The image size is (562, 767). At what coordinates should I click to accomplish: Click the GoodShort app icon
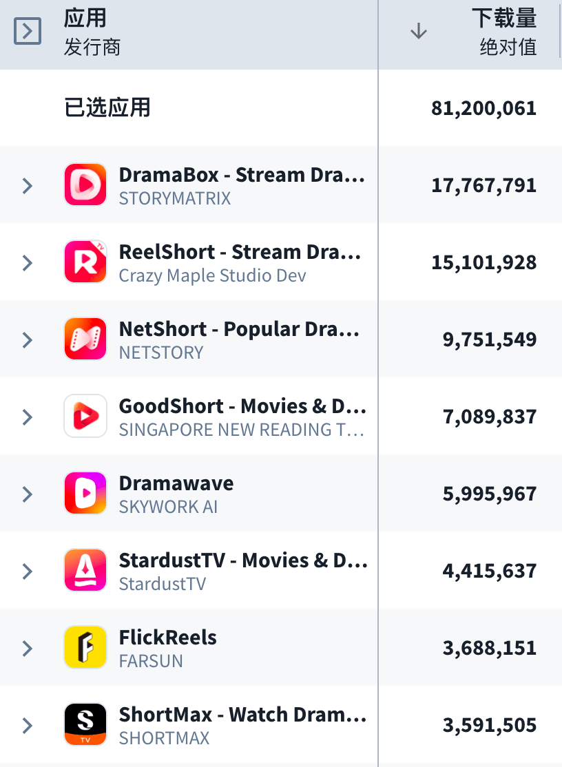[x=85, y=416]
